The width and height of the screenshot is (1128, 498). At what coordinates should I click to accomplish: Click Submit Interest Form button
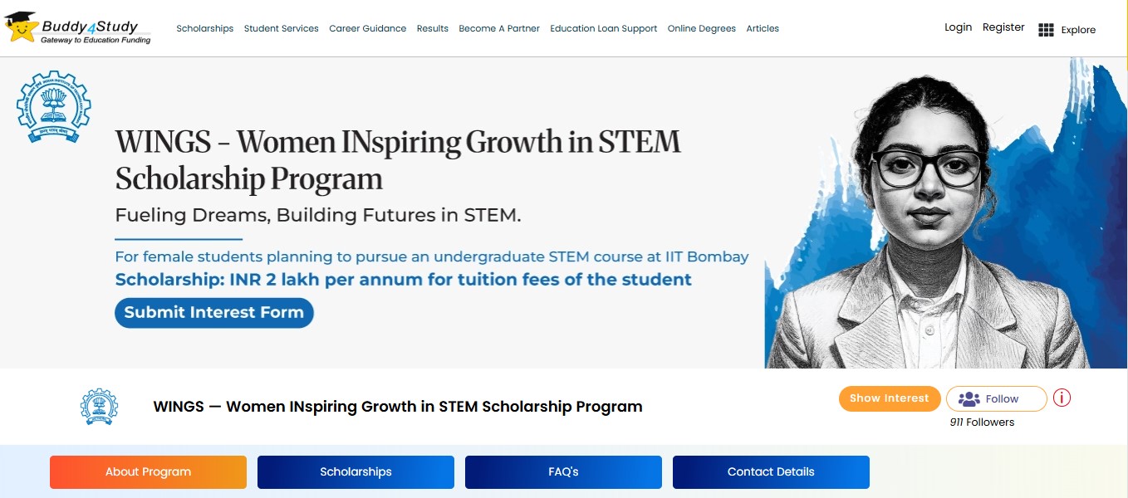(213, 313)
